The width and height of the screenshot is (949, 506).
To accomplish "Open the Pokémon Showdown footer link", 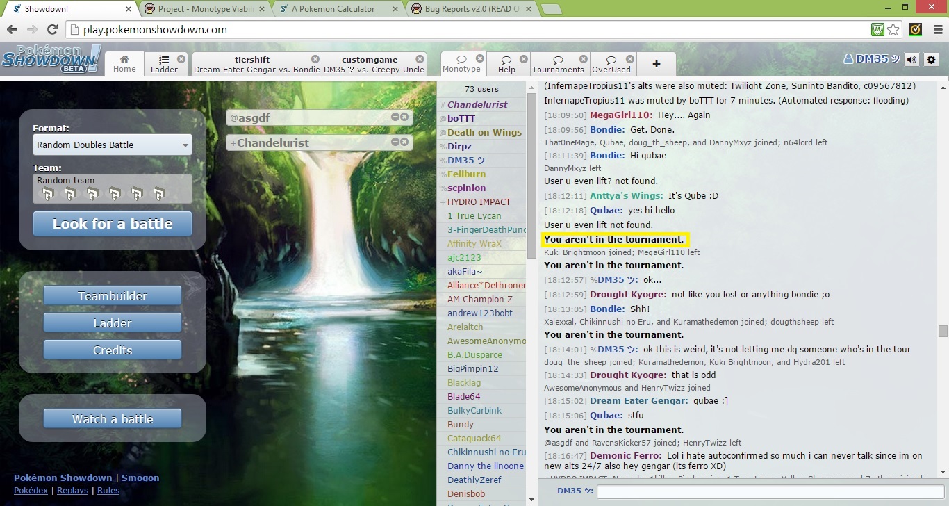I will (x=63, y=478).
